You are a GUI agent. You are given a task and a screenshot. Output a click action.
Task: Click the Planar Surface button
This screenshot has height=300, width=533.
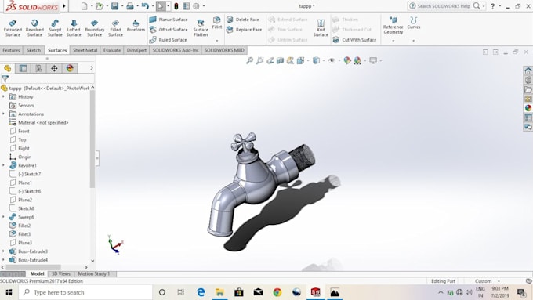coord(169,20)
